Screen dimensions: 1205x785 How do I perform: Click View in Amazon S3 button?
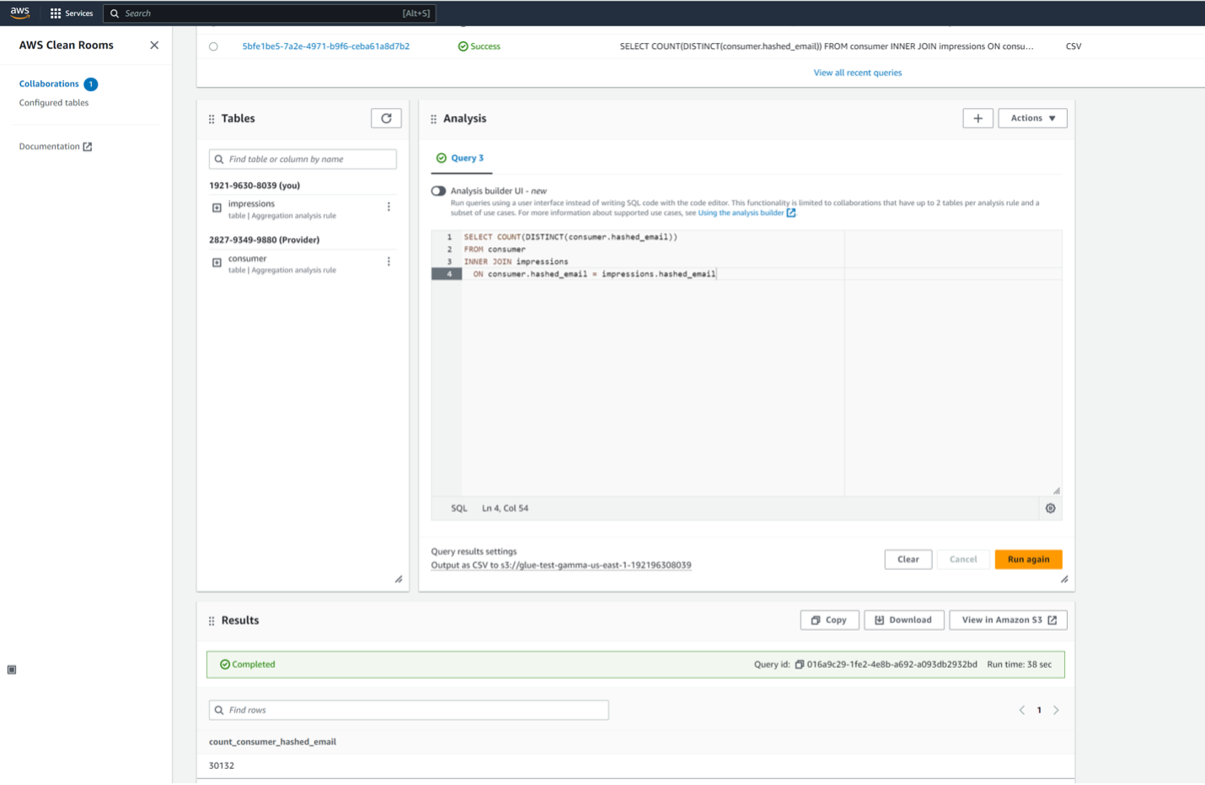[1008, 621]
